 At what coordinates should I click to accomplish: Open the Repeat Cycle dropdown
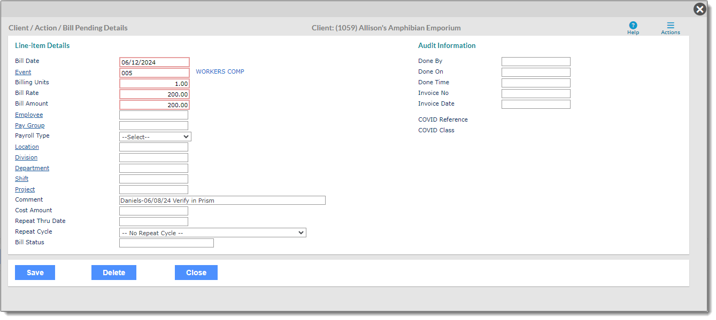point(212,233)
